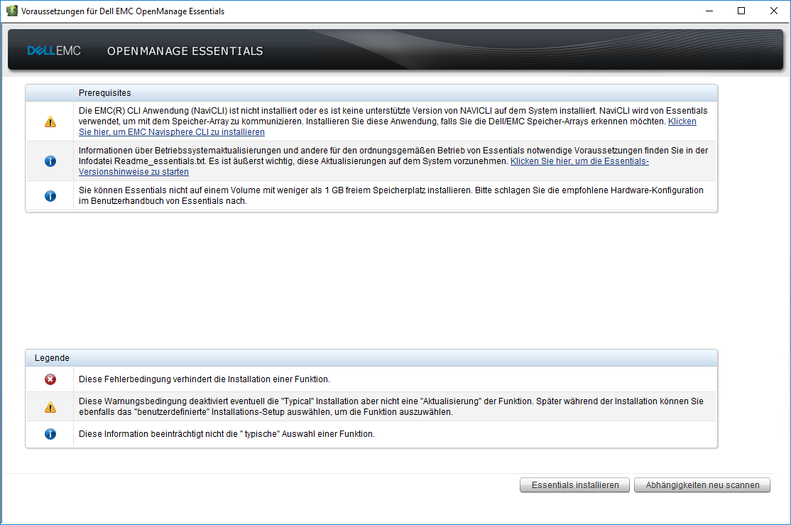Minimize the Voraussetzungen window
791x525 pixels.
point(709,11)
